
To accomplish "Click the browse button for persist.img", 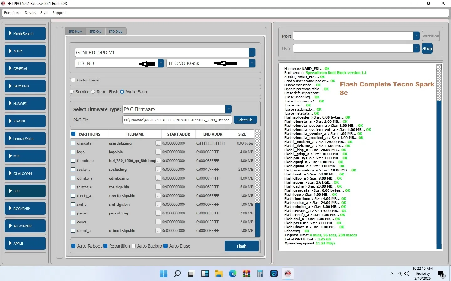I will click(x=158, y=213).
